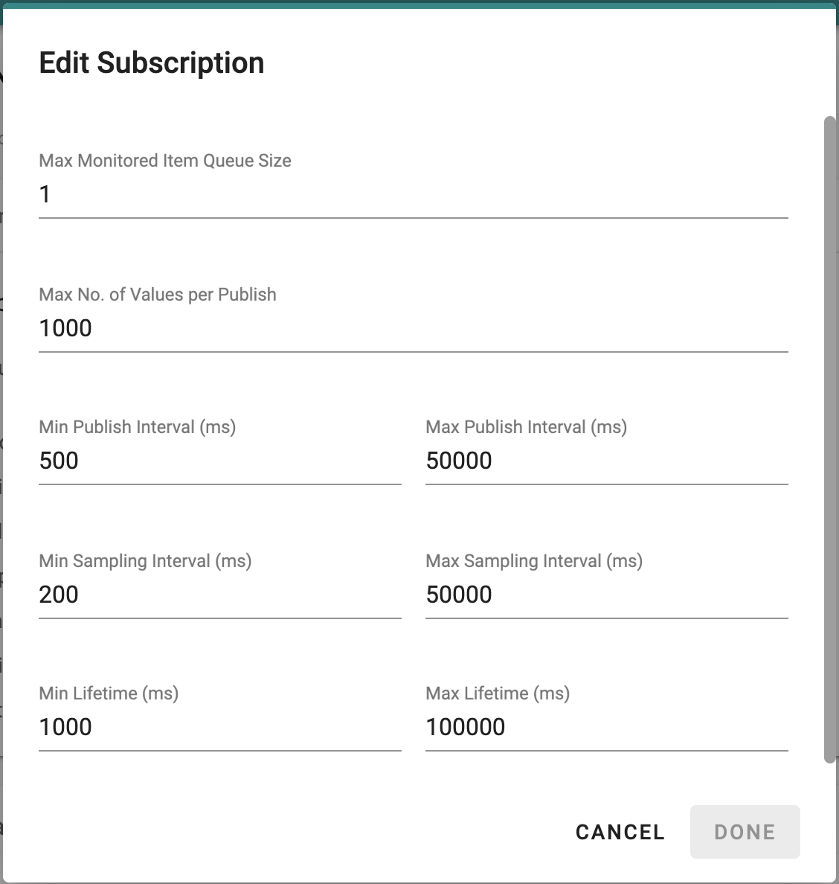Click the Max Sampling Interval (ms) label

point(534,561)
